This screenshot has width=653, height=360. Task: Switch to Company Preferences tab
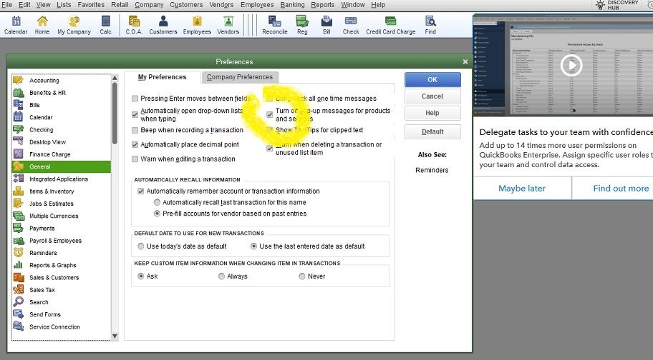tap(240, 77)
